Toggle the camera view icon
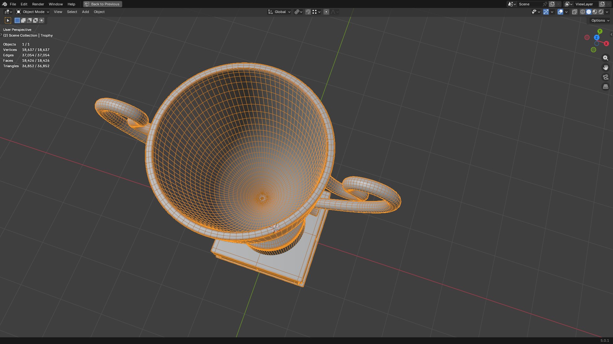 click(x=605, y=77)
